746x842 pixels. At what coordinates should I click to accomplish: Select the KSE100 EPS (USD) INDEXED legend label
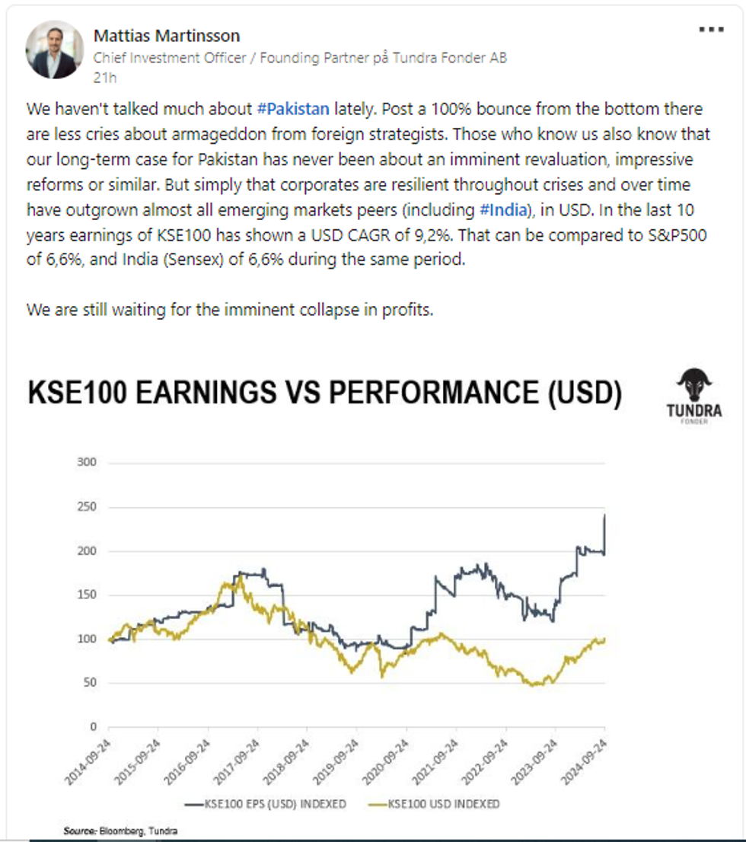276,803
